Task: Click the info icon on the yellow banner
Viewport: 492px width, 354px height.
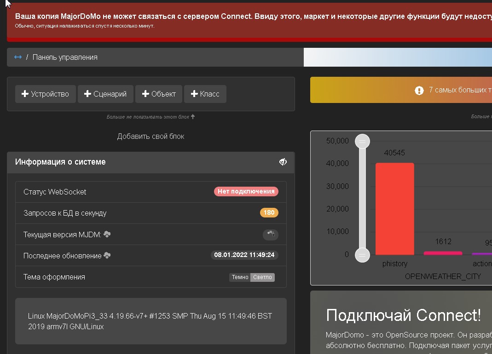Action: click(419, 91)
